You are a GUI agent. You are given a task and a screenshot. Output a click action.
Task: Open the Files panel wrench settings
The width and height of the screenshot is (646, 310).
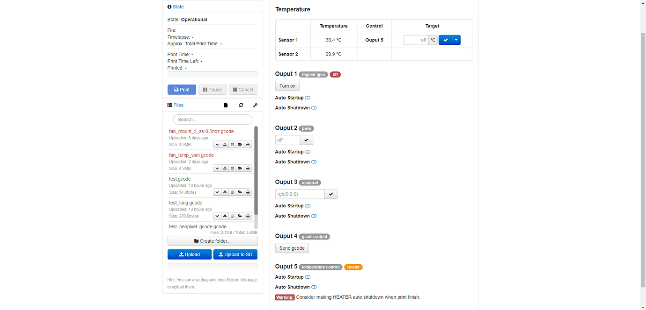click(255, 105)
